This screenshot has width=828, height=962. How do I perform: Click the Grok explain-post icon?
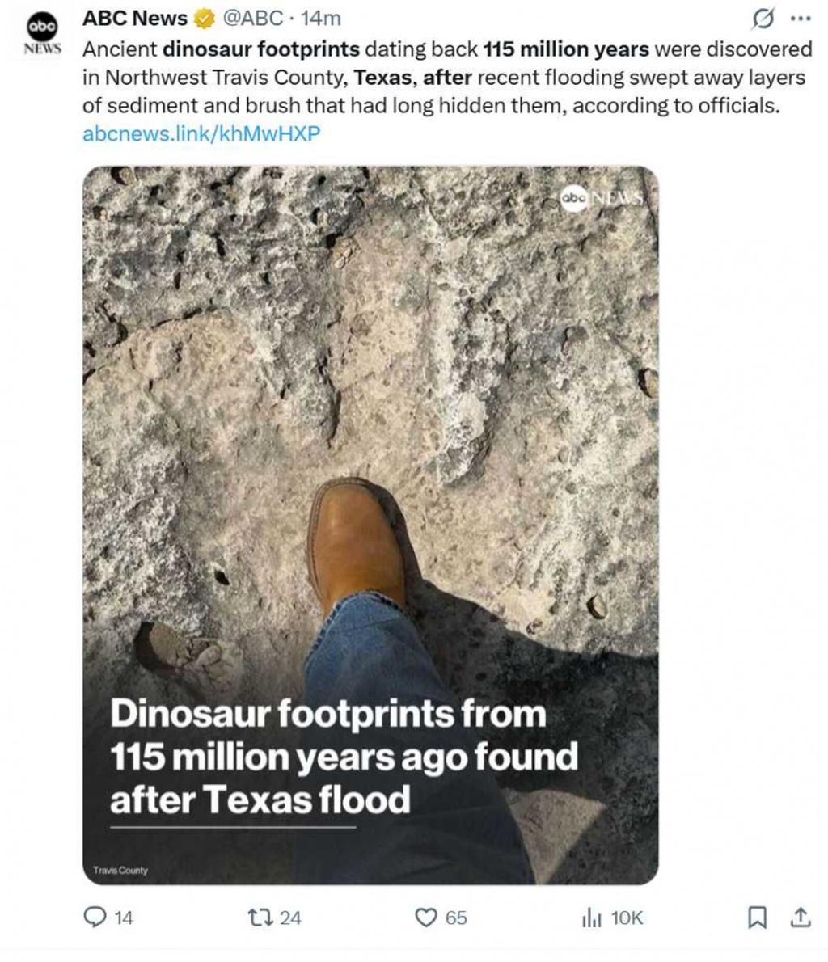[x=764, y=18]
